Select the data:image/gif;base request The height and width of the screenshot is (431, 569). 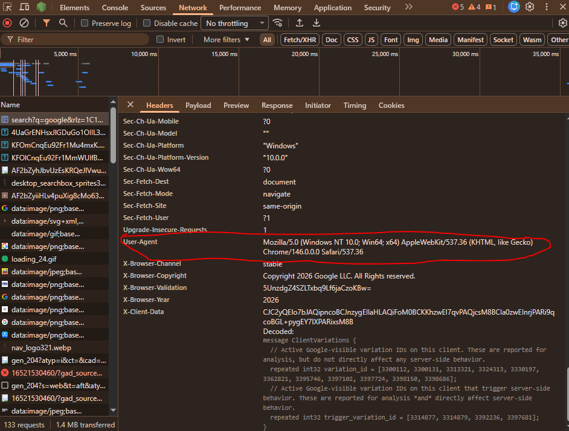coord(54,234)
